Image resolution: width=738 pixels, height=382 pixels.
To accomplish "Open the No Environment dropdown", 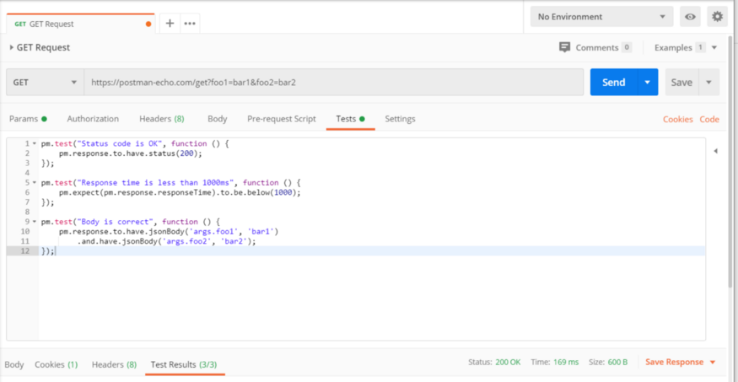I will click(x=601, y=17).
